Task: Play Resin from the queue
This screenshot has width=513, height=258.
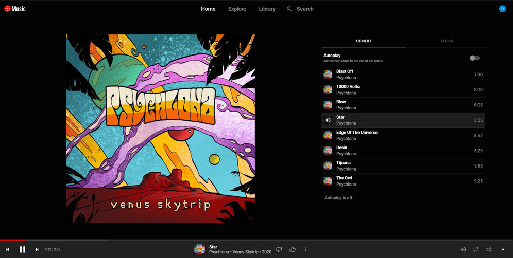Action: click(x=403, y=151)
